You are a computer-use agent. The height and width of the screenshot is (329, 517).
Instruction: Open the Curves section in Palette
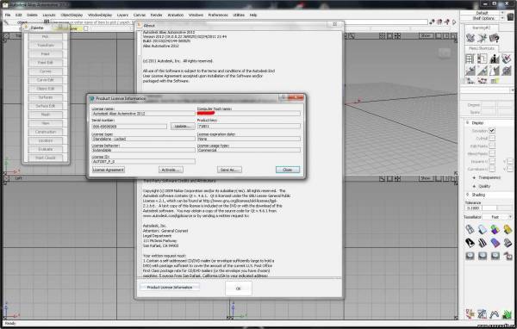[45, 71]
